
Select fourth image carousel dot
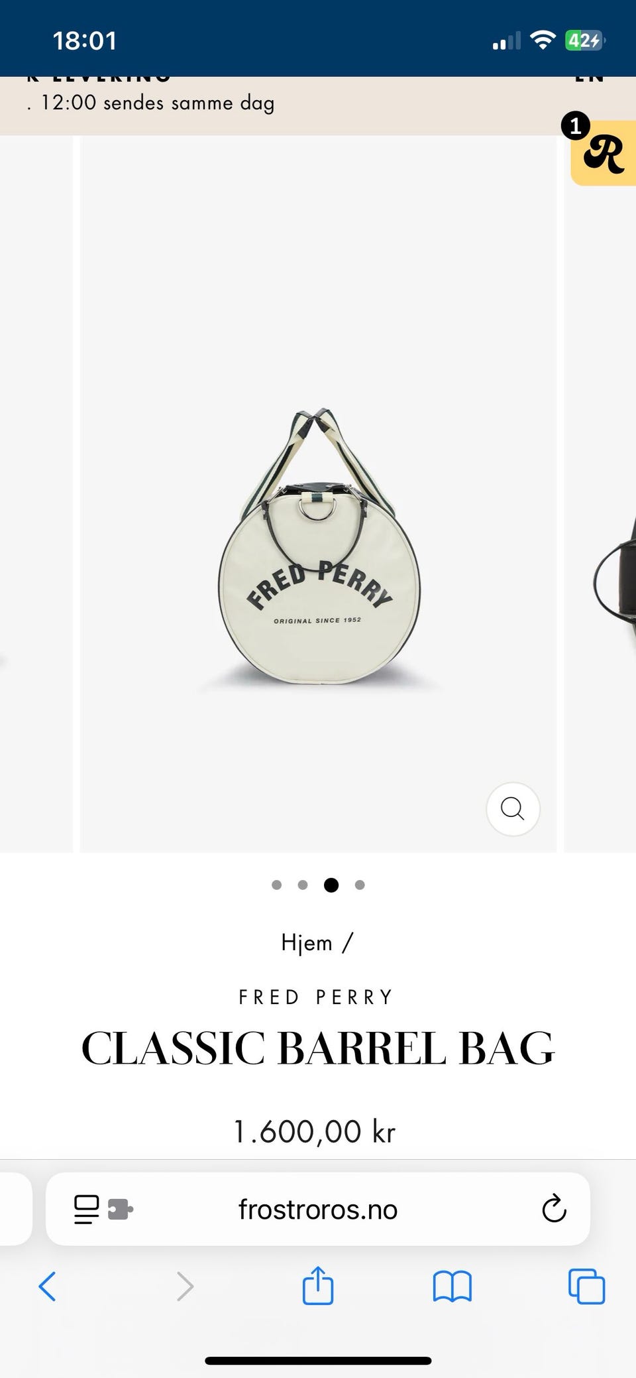360,885
